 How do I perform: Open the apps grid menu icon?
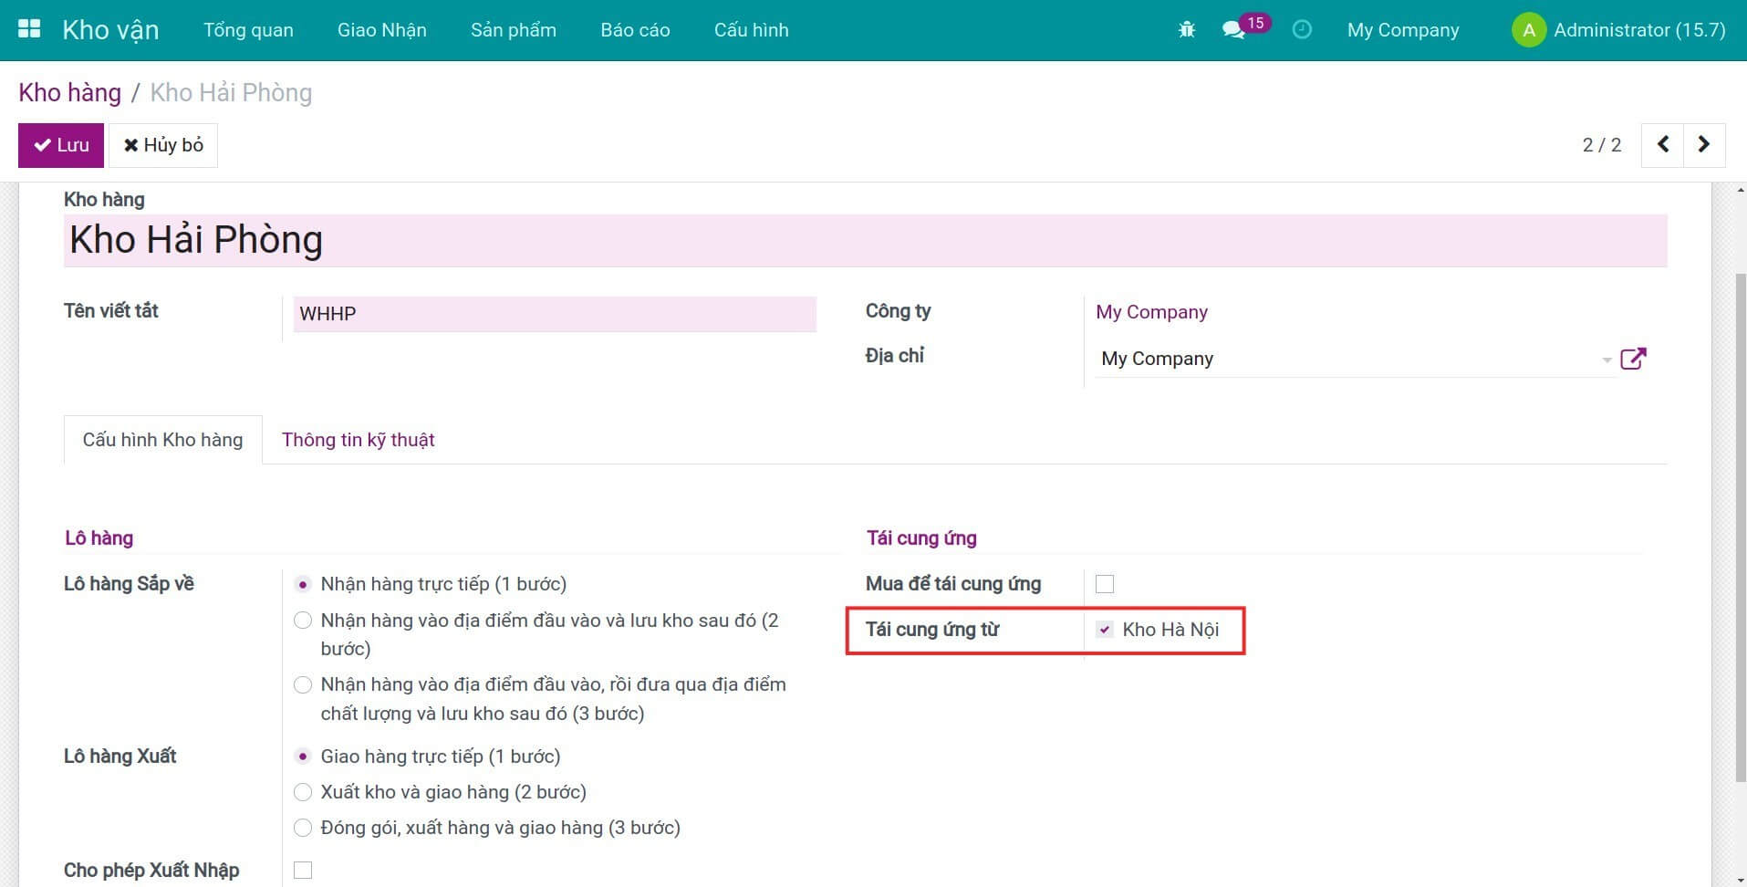(x=29, y=29)
